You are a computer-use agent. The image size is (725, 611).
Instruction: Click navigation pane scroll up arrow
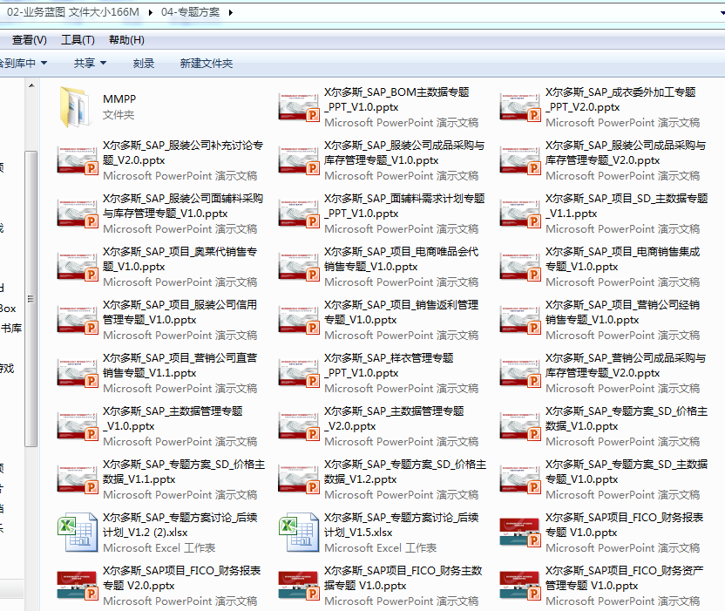[31, 85]
